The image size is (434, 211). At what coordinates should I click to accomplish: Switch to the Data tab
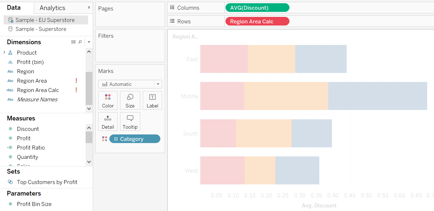coord(14,8)
